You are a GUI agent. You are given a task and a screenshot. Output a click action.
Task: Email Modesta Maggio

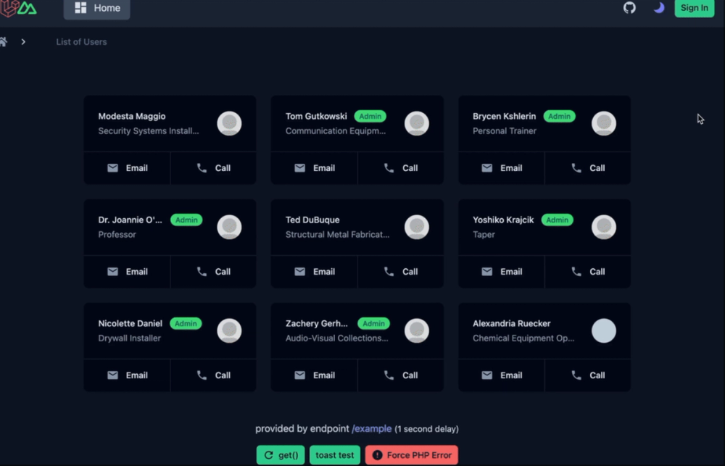127,168
